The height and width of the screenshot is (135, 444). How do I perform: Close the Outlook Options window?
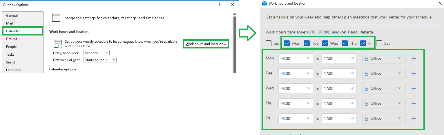(x=232, y=5)
